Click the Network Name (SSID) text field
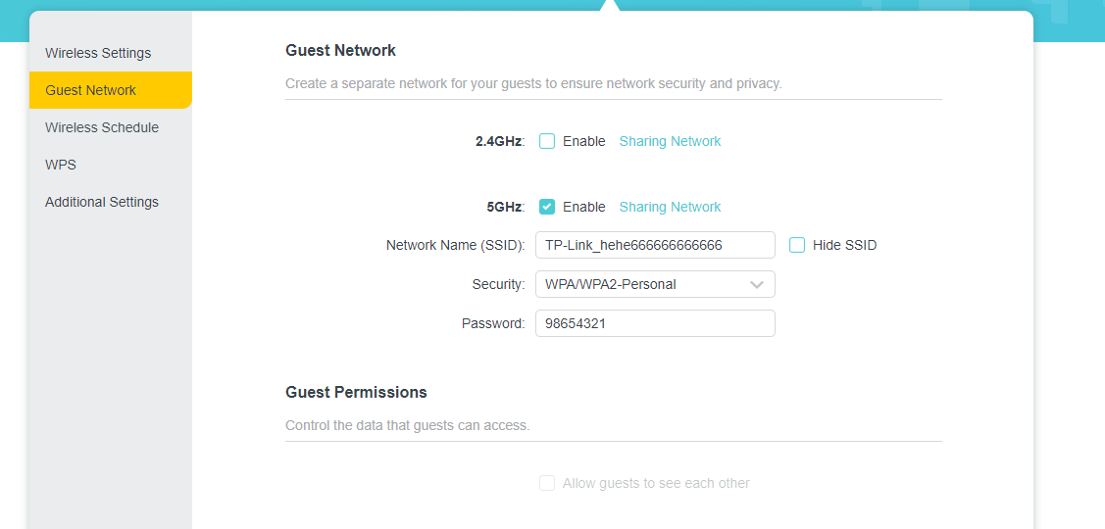 [x=655, y=245]
